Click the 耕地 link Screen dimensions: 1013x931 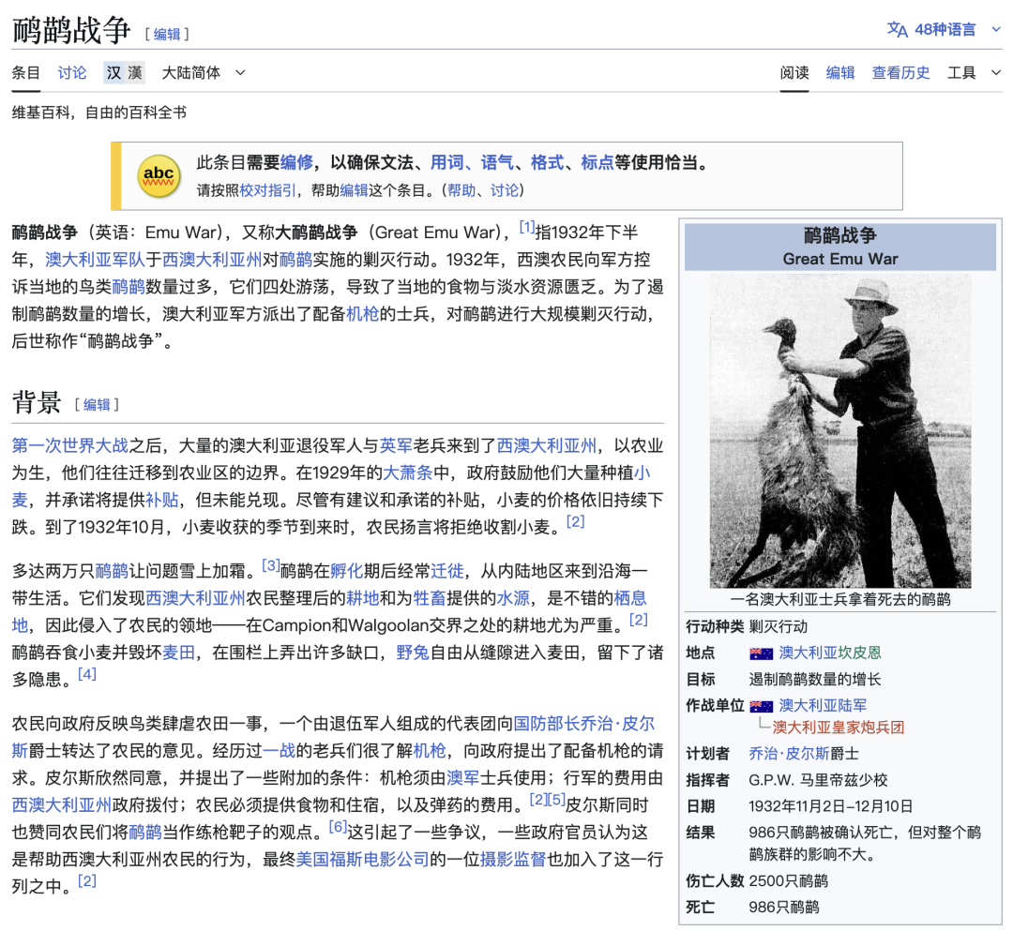[x=363, y=598]
